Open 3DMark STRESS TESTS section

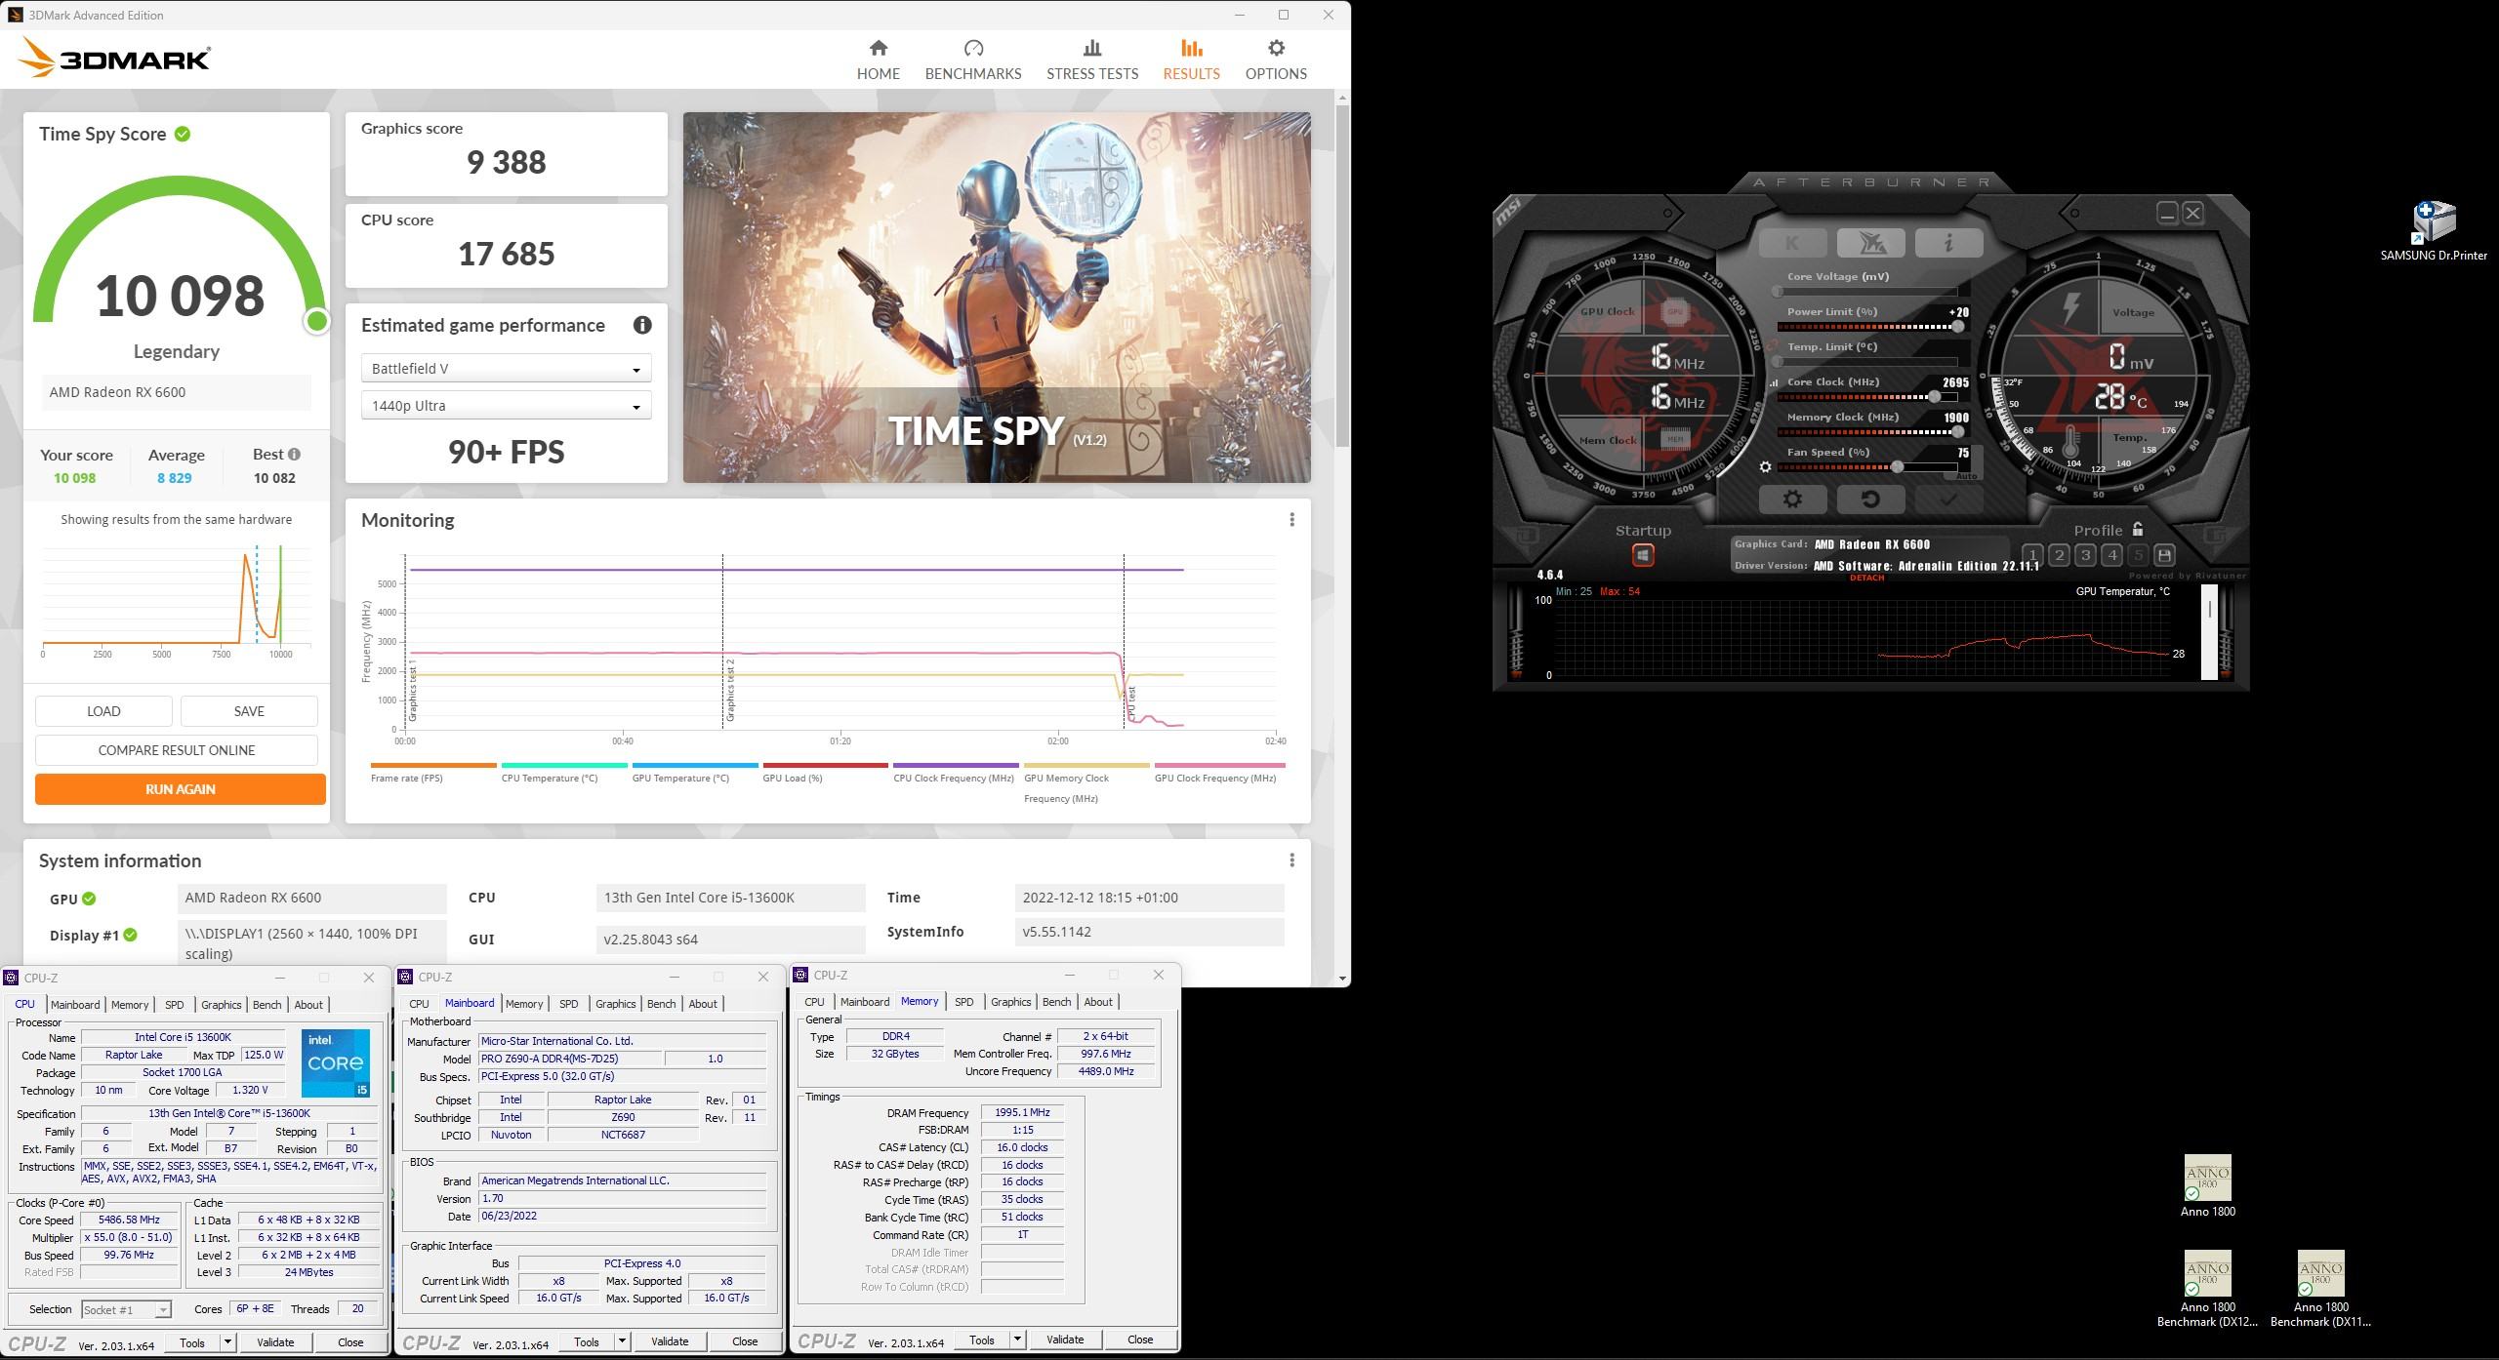[x=1092, y=60]
